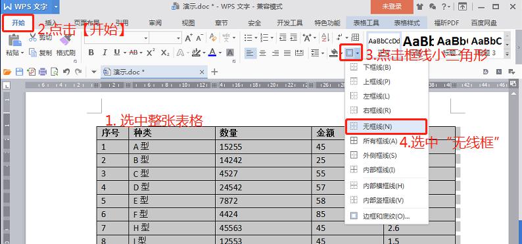Choose 外侧框线(S) menu entry
Screen dimensions: 522x244
tap(386, 155)
